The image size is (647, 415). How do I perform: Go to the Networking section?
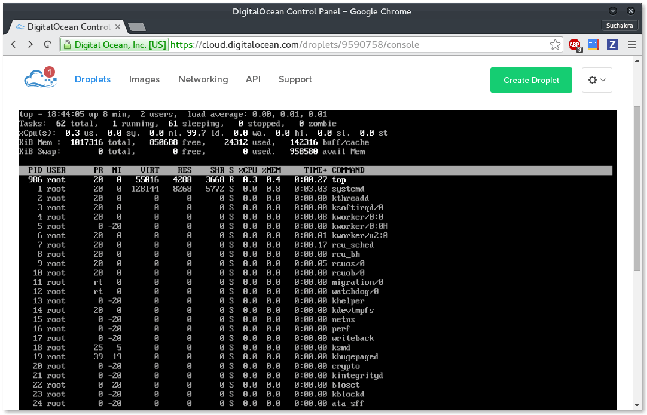[x=203, y=79]
